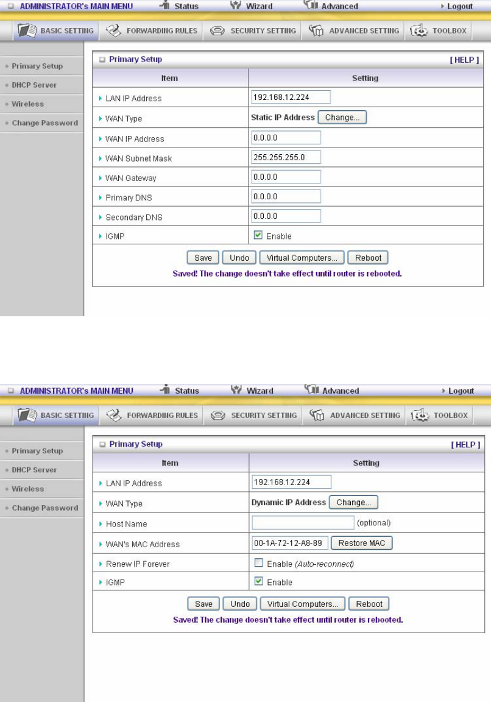Enable Renew IP Forever auto-reconnect checkbox
Viewport: 491px width, 702px height.
[259, 563]
